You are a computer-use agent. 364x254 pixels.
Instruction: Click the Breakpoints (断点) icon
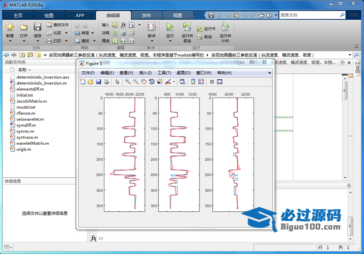click(x=152, y=27)
